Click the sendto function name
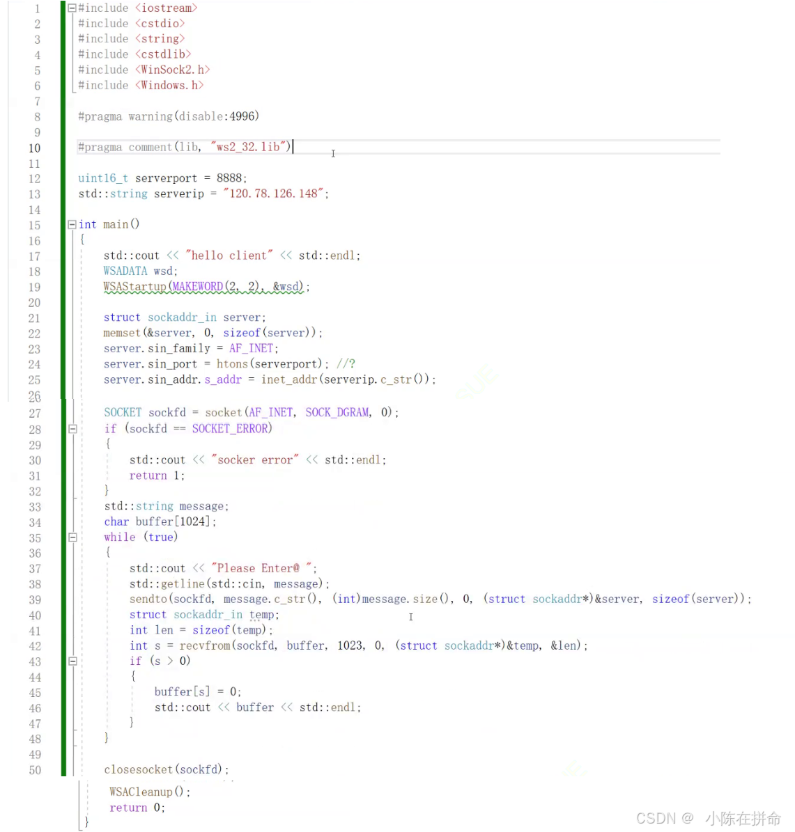This screenshot has height=832, width=795. 148,599
